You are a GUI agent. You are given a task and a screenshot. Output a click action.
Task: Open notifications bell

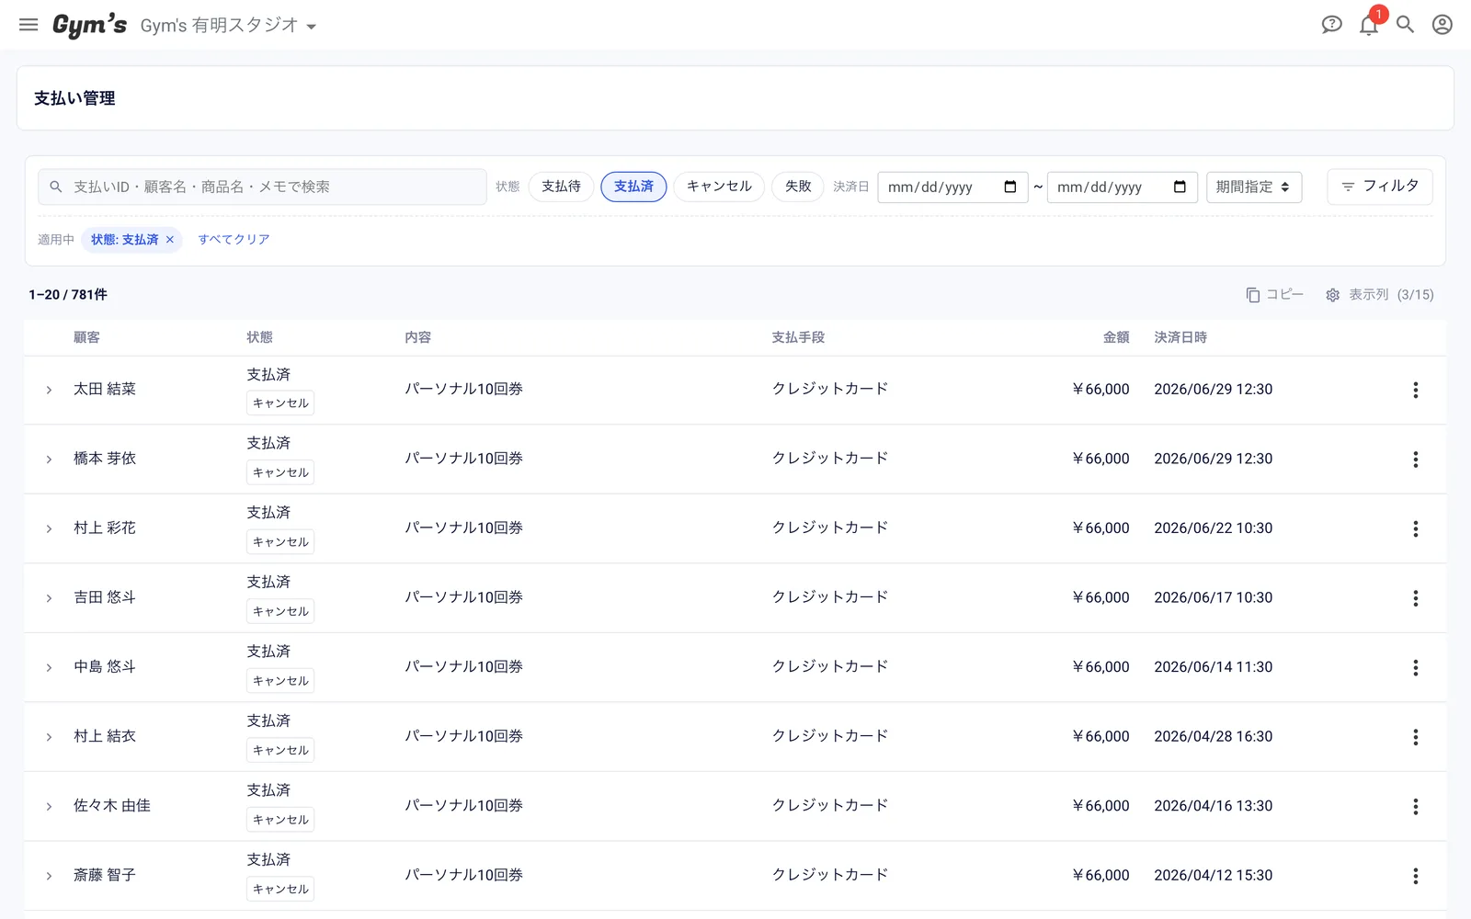click(1369, 25)
